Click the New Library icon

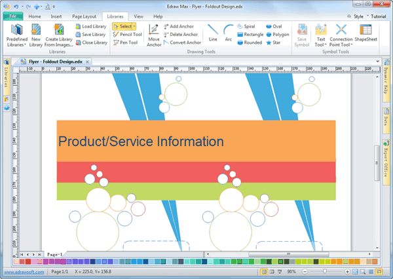[x=36, y=33]
